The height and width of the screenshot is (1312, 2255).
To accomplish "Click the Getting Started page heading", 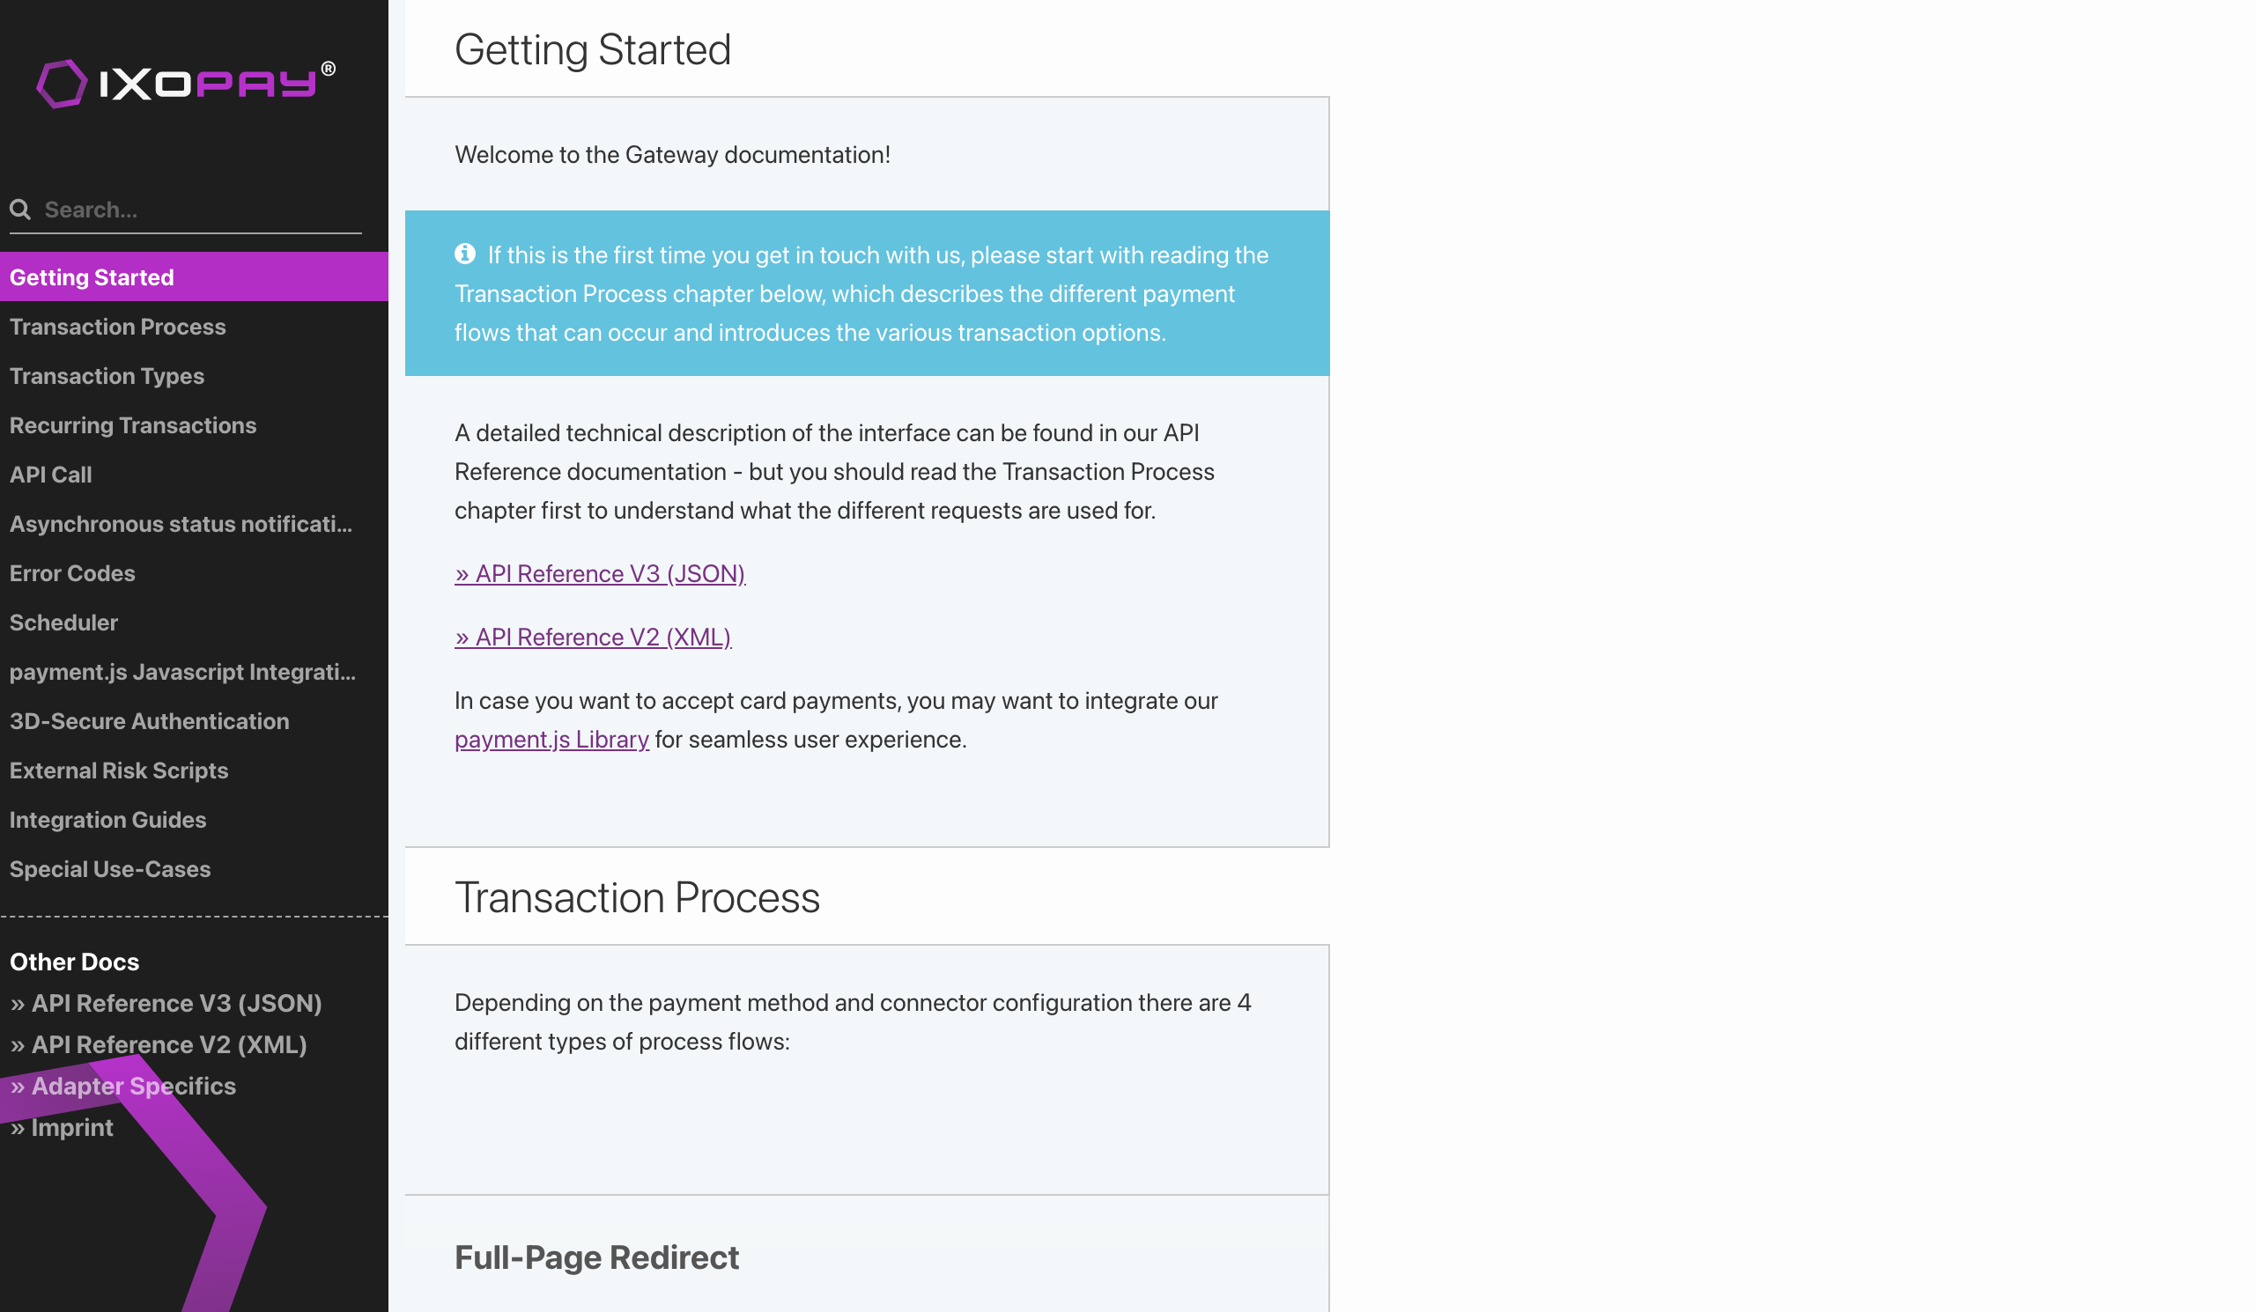I will pyautogui.click(x=593, y=48).
